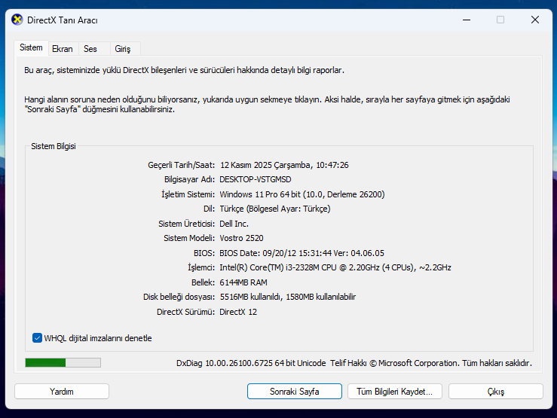Screen dimensions: 557x418
Task: Click the Sistem Bilgisi group label
Action: 54,146
